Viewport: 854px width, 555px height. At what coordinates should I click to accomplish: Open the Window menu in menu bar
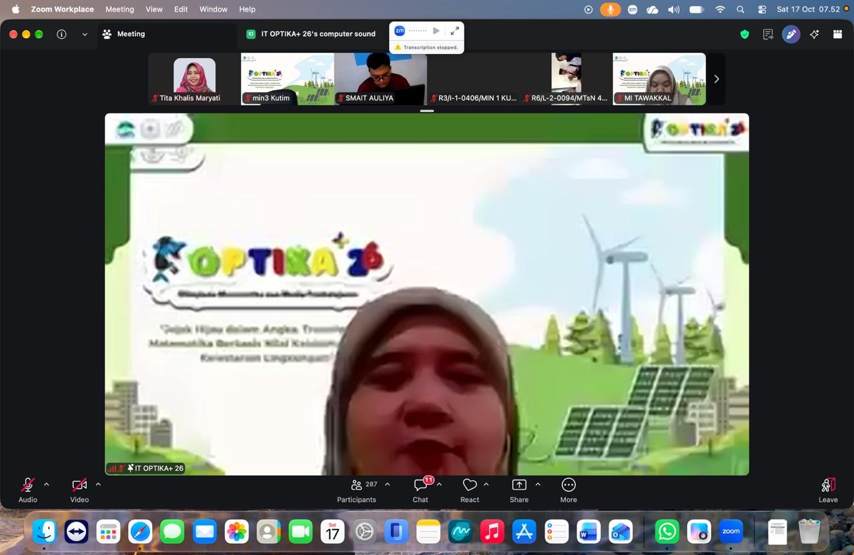pos(213,9)
